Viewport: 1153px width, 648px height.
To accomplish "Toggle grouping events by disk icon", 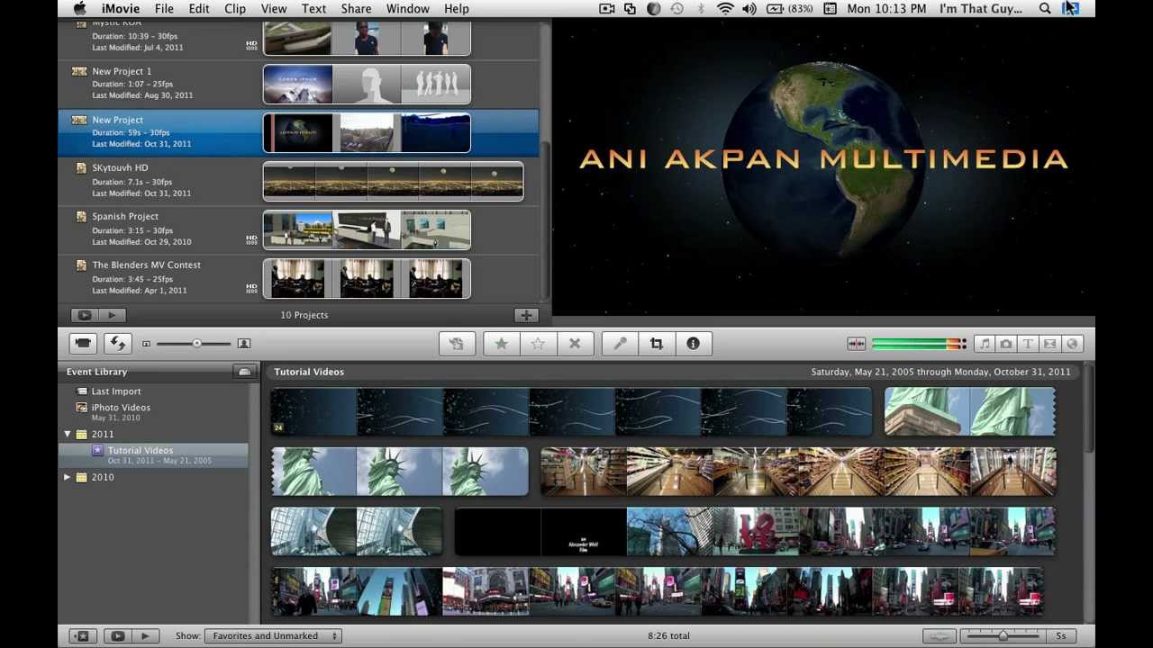I will (244, 372).
